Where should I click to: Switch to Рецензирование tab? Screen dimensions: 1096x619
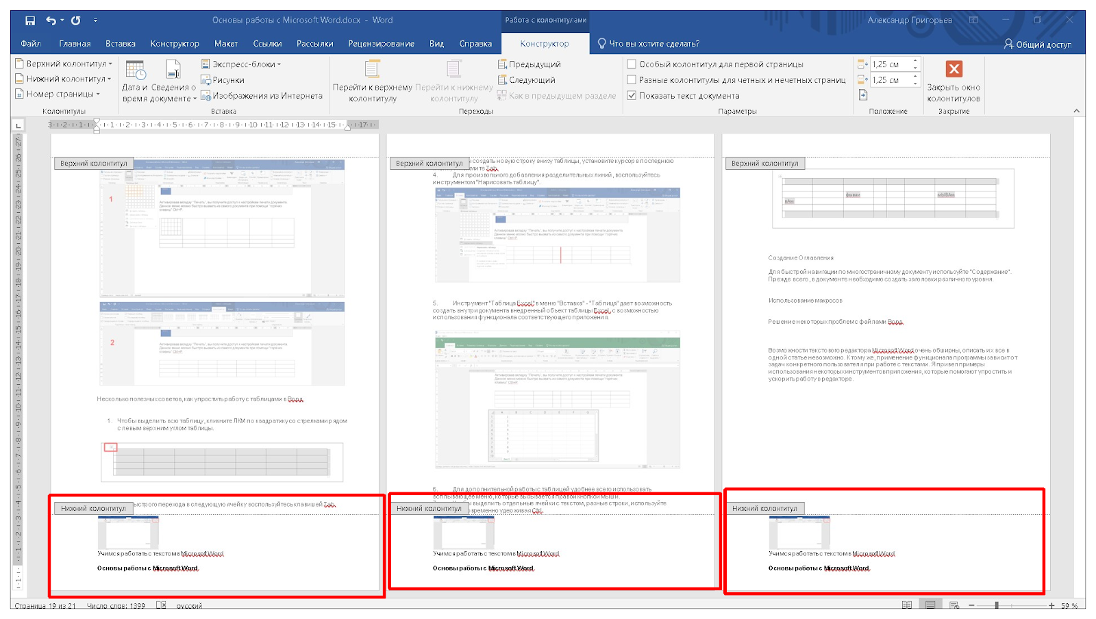coord(381,44)
